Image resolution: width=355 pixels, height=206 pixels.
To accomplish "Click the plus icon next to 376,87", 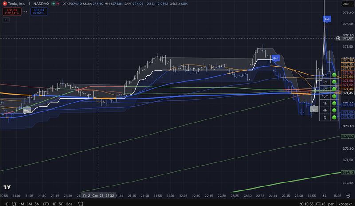I will pyautogui.click(x=338, y=38).
